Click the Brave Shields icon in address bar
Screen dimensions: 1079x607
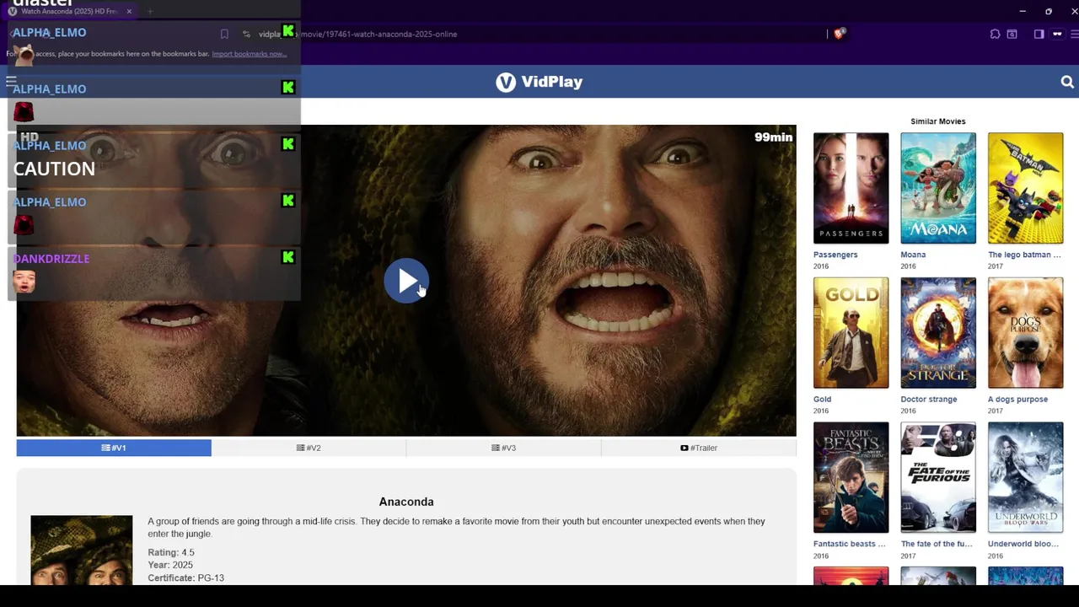tap(839, 34)
